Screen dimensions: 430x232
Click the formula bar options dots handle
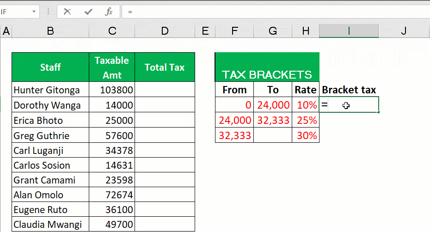coord(48,12)
